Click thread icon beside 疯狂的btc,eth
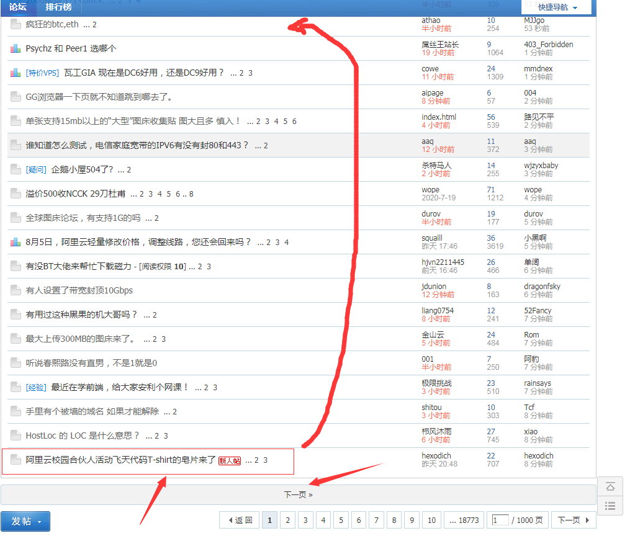The image size is (630, 536). (16, 24)
